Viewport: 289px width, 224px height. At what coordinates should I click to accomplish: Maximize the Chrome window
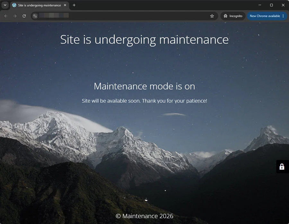(x=271, y=5)
